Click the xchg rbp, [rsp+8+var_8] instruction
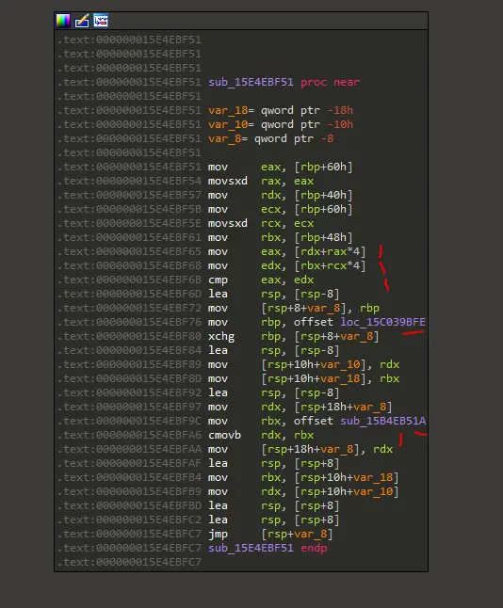The height and width of the screenshot is (608, 503). coord(294,337)
